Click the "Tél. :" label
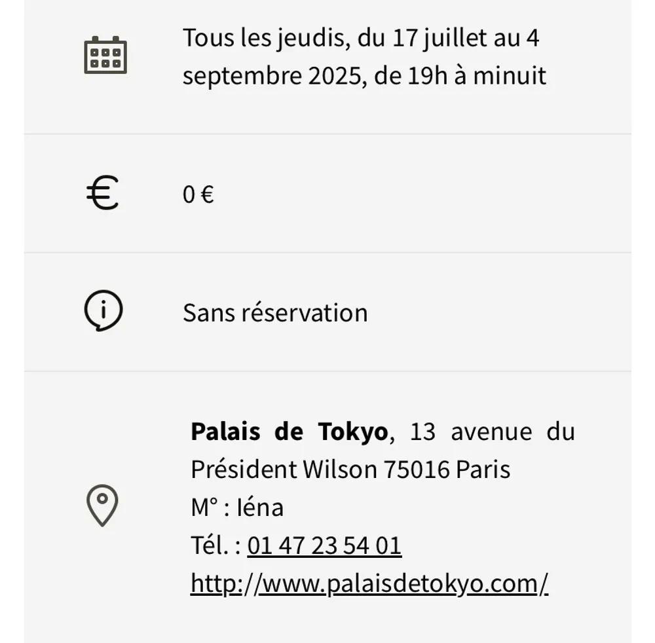Screen dimensions: 655x643 [x=215, y=545]
